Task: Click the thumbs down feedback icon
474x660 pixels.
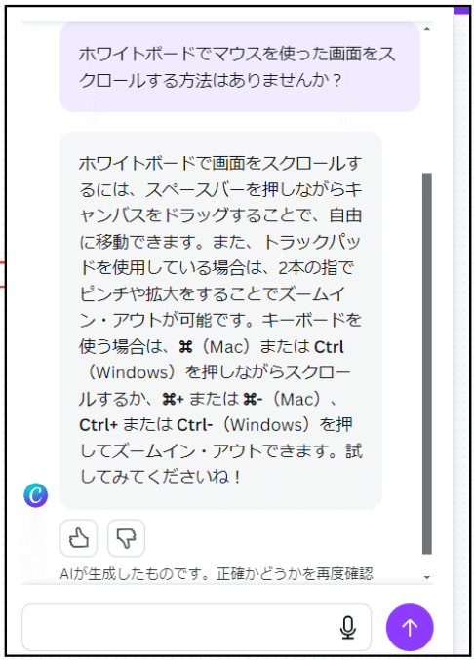Action: tap(126, 538)
